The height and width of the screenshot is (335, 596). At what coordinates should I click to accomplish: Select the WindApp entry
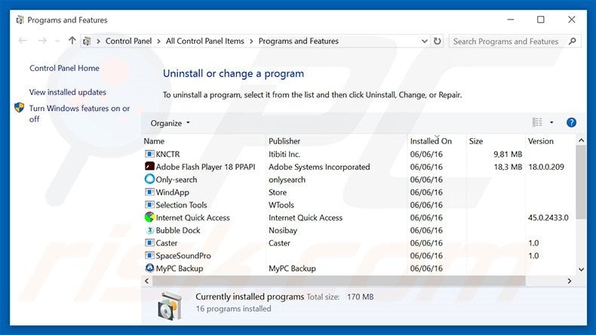172,192
